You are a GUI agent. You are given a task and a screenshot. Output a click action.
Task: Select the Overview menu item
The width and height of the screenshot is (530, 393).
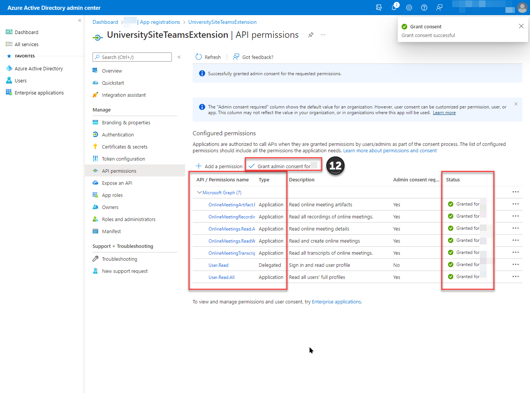(x=112, y=71)
